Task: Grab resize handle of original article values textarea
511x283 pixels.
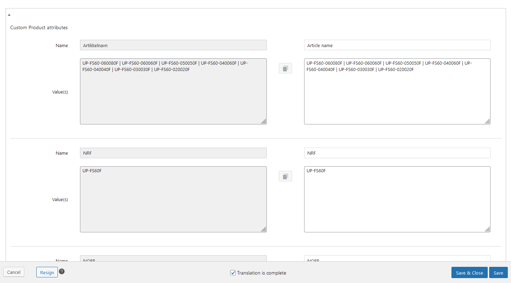Action: coord(264,121)
